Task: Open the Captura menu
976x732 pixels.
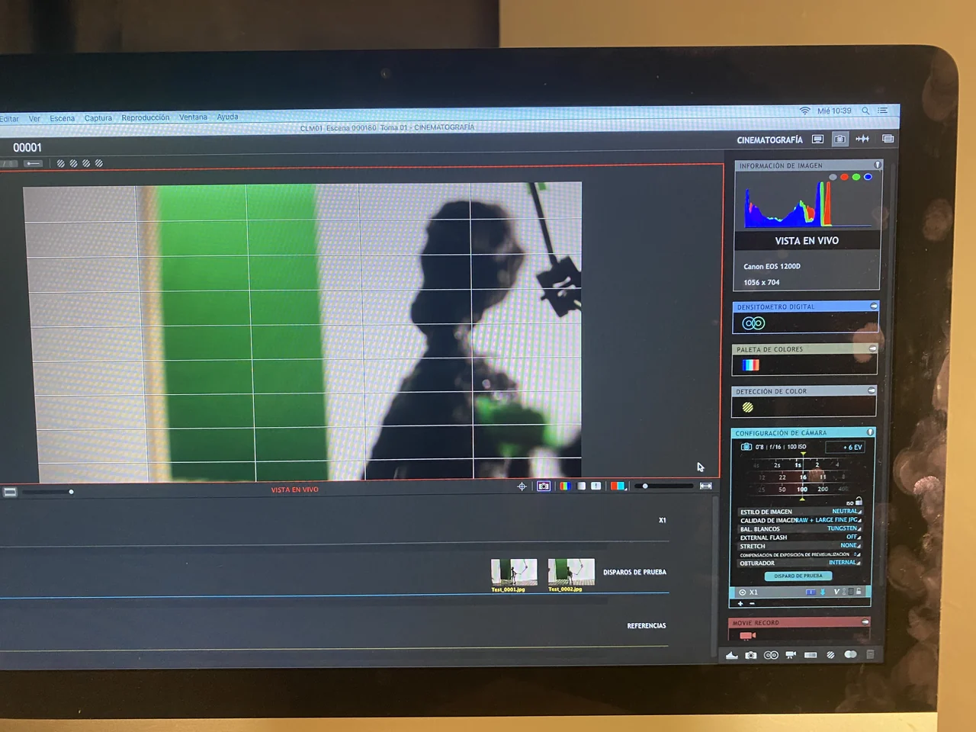Action: pyautogui.click(x=98, y=118)
